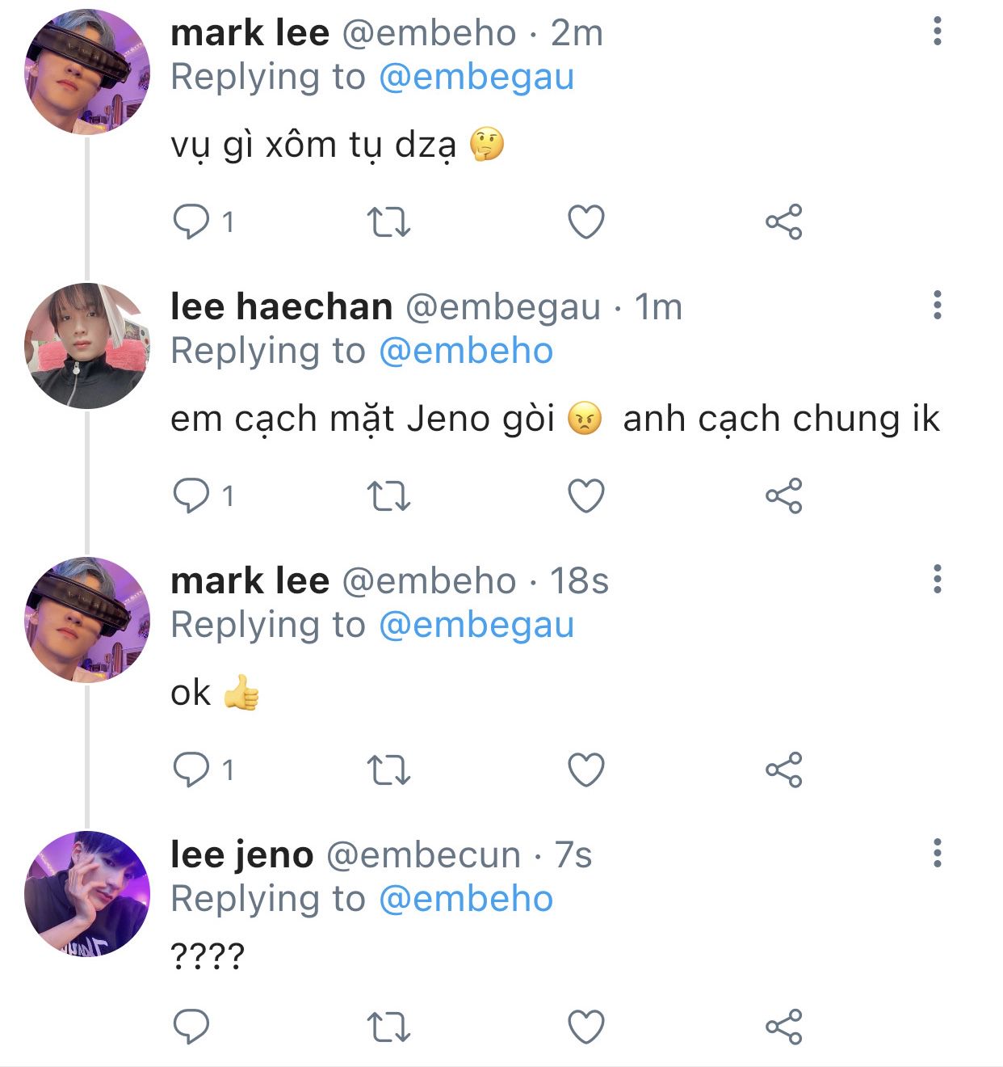Reply to mark lee's "ok" tweet

(191, 770)
